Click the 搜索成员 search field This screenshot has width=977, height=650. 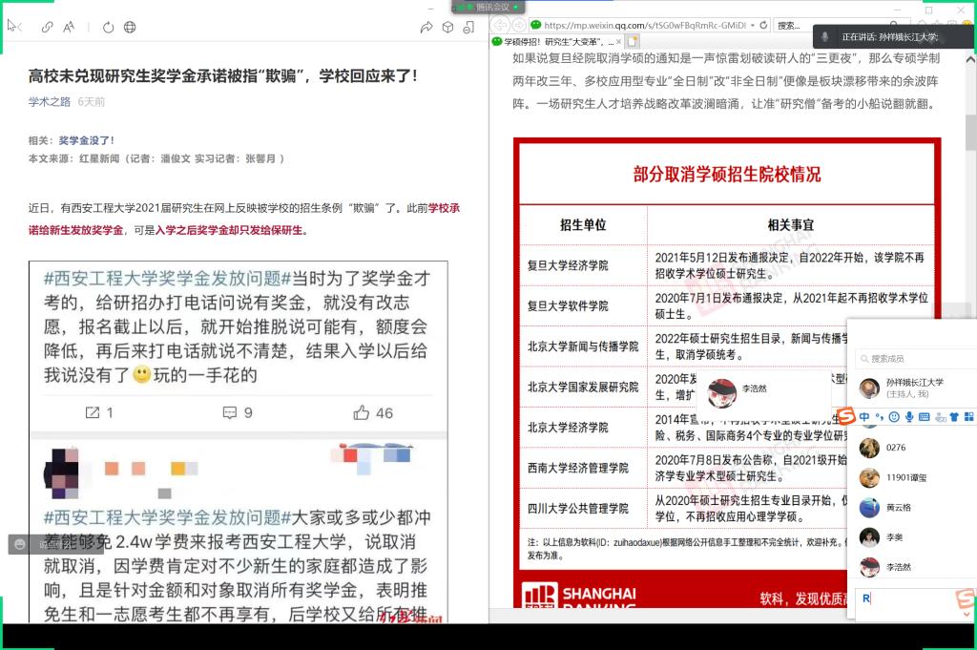916,359
